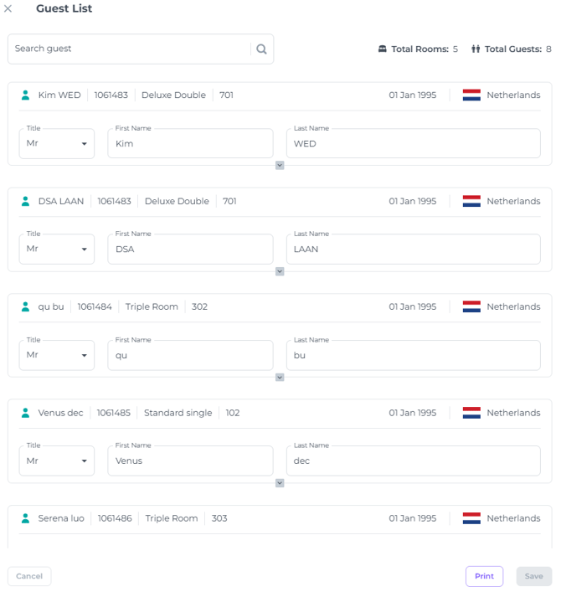
Task: Click the person icon beside Serena luo
Action: [25, 518]
